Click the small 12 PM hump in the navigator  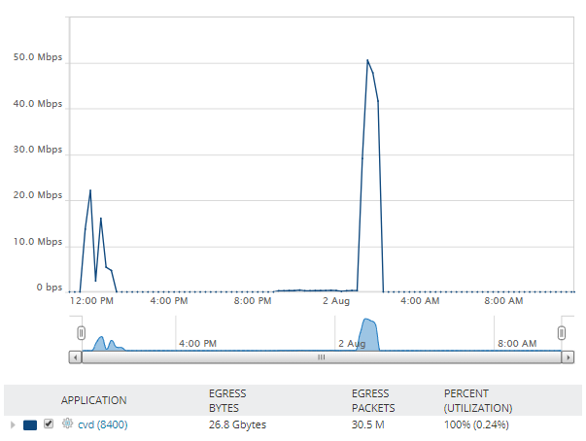pos(100,344)
